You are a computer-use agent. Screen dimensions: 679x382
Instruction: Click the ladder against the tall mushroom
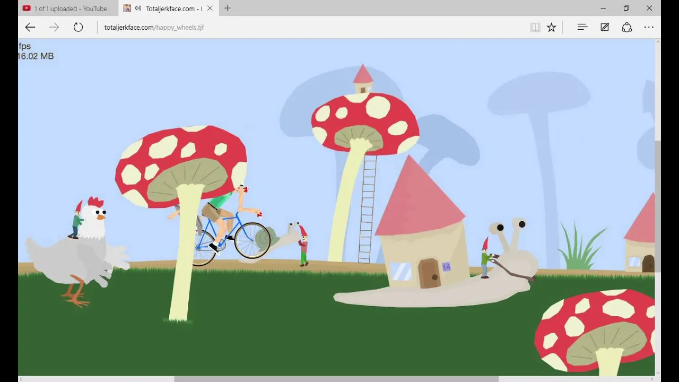click(x=367, y=209)
